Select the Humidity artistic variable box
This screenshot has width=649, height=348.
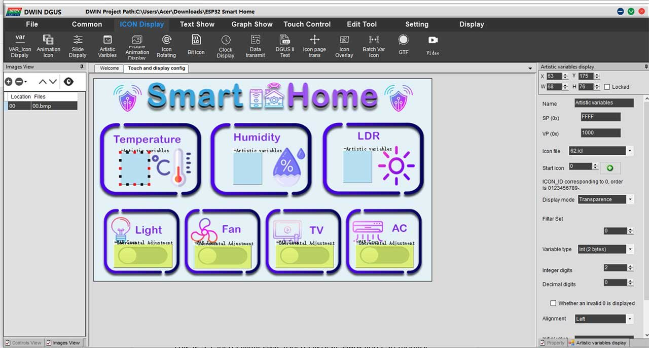pyautogui.click(x=247, y=168)
